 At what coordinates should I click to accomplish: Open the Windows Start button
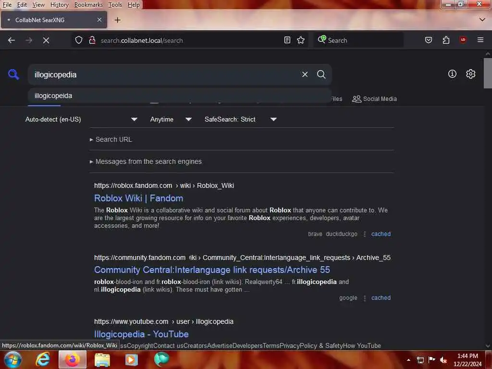[x=13, y=359]
